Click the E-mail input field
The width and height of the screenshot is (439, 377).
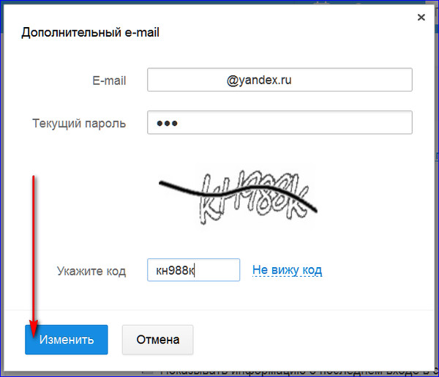279,80
